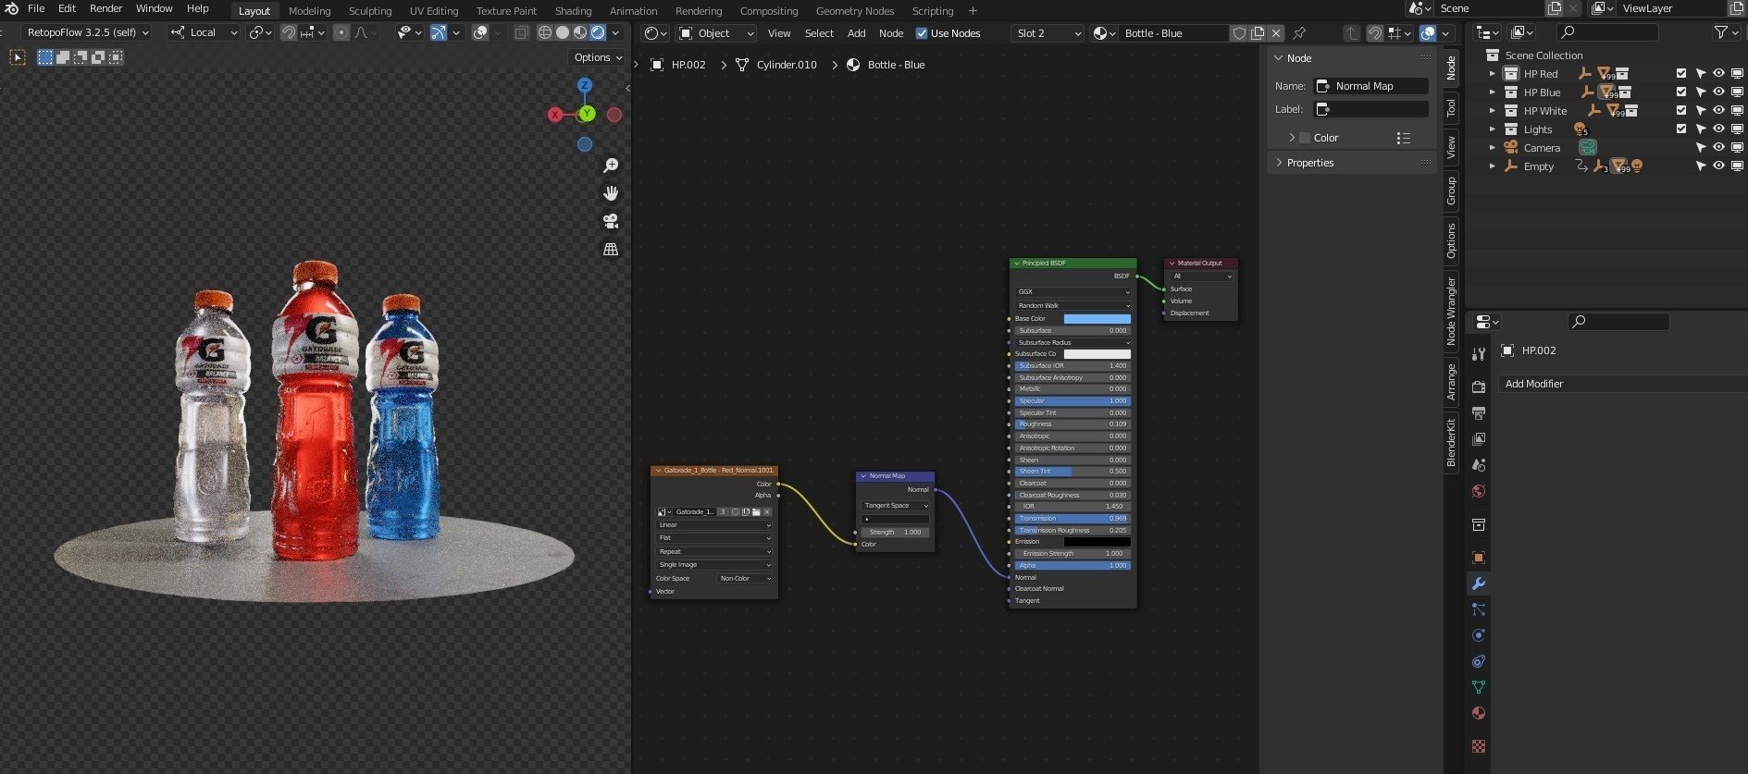
Task: Switch perspective/orthographic grid icon in viewport
Action: click(x=611, y=249)
